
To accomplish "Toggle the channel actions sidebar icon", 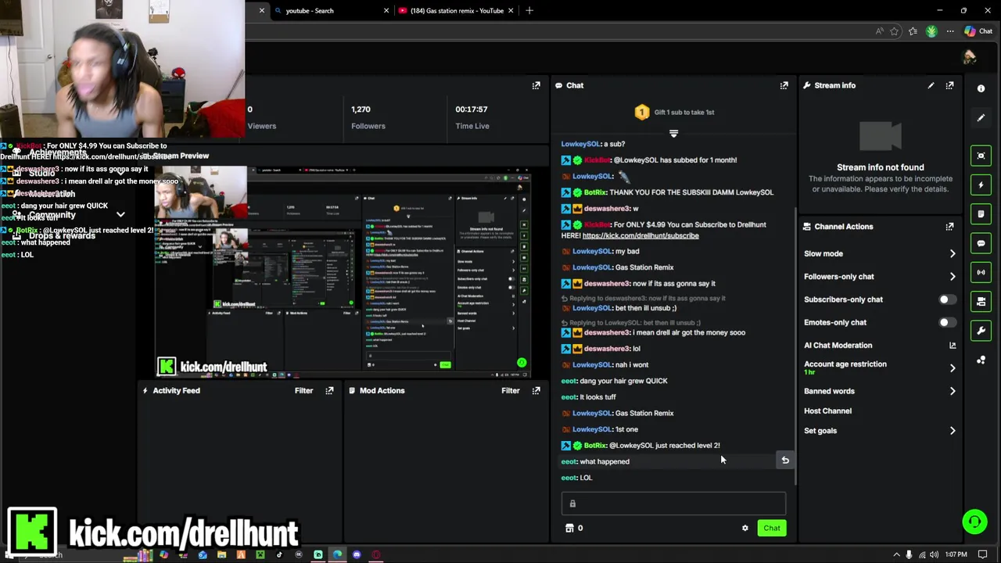I will [x=981, y=301].
